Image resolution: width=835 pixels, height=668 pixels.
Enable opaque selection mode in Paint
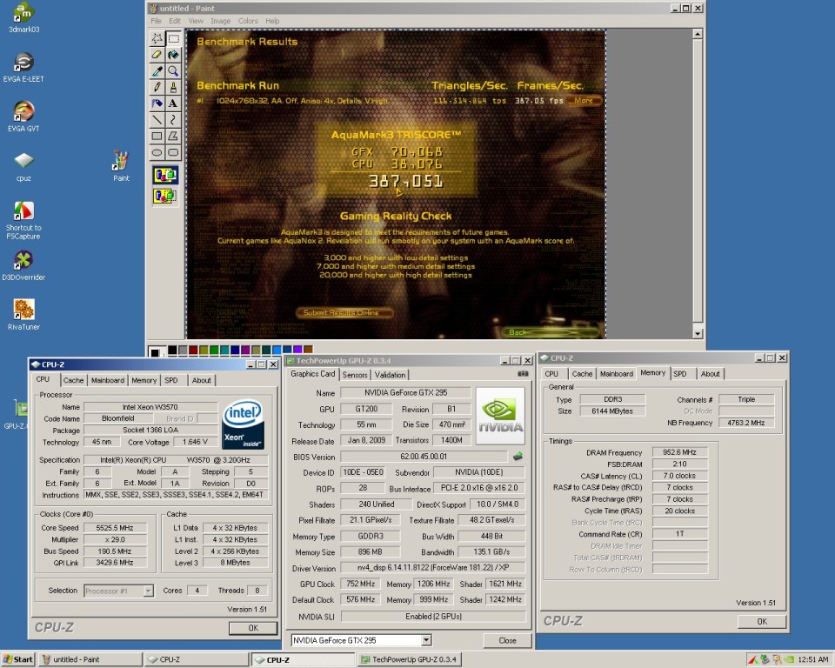point(165,175)
